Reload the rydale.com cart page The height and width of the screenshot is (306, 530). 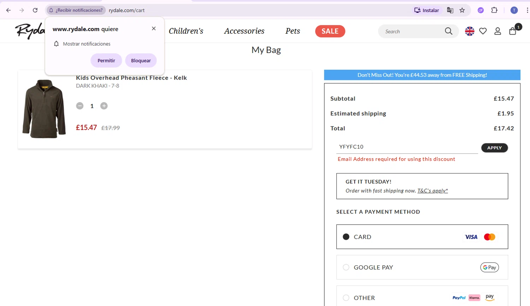click(35, 10)
